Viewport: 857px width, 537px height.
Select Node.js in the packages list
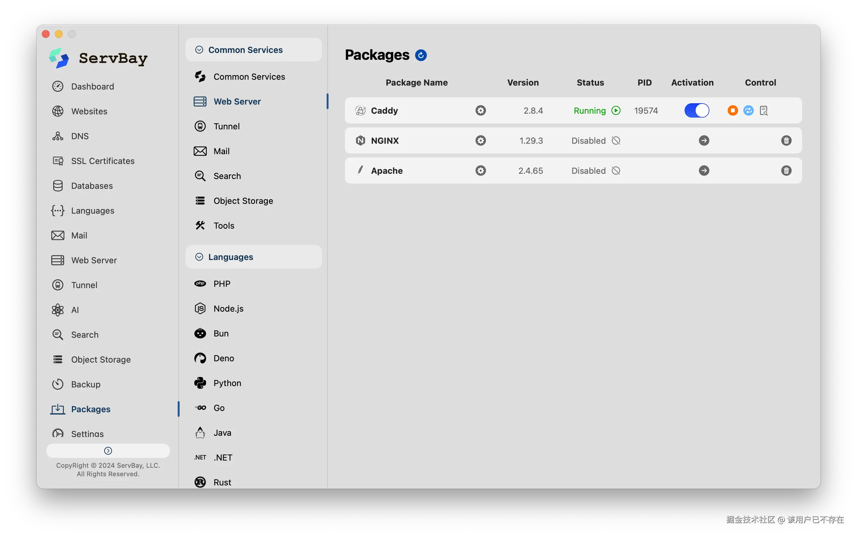point(228,309)
